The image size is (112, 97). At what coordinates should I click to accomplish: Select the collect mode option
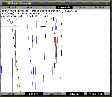click(x=11, y=7)
